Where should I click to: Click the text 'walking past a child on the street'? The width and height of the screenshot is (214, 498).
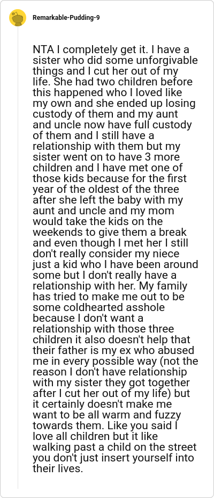coord(114,447)
